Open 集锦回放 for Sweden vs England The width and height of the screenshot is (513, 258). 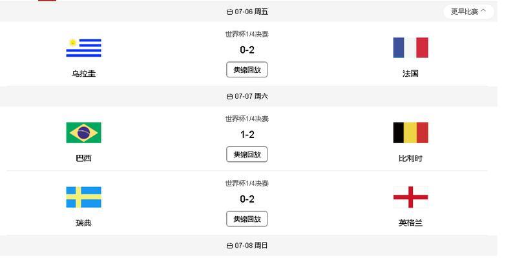(247, 219)
